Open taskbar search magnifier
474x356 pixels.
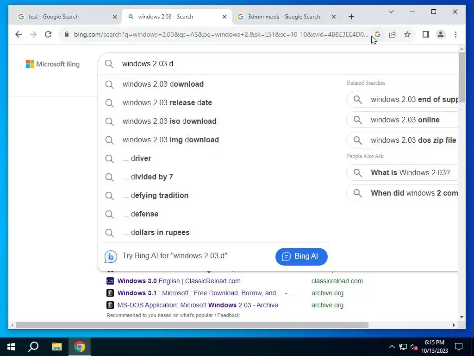(x=33, y=347)
